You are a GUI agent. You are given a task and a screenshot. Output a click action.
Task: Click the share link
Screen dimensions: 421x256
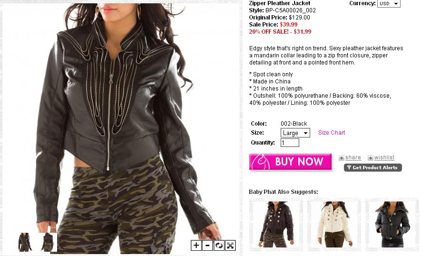click(x=353, y=157)
